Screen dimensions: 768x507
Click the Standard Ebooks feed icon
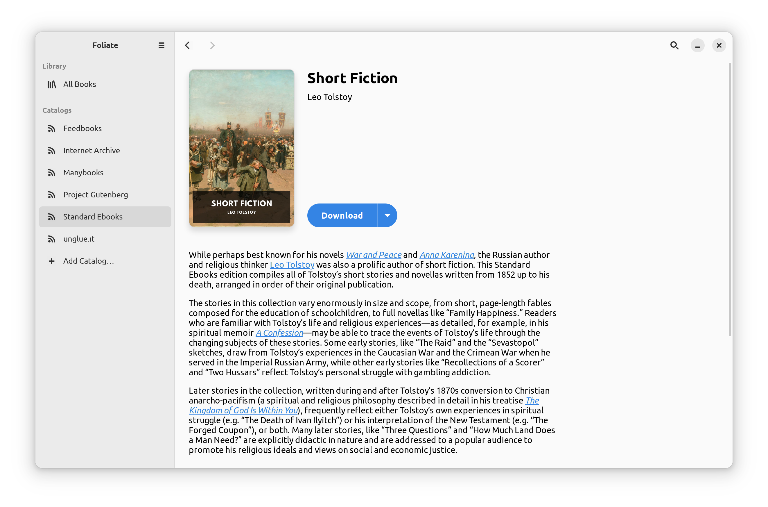[x=52, y=217]
